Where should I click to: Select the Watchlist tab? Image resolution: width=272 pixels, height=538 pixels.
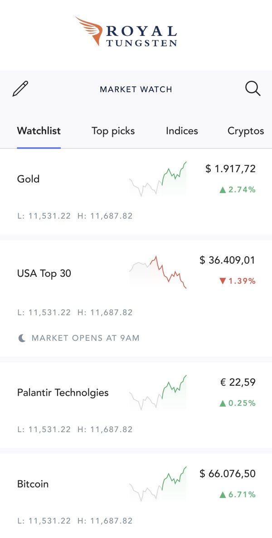(39, 131)
